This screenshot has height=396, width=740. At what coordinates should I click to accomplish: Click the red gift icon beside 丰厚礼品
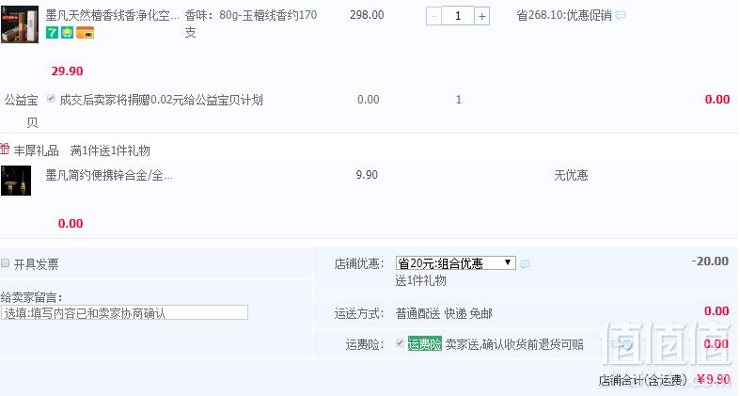point(5,150)
